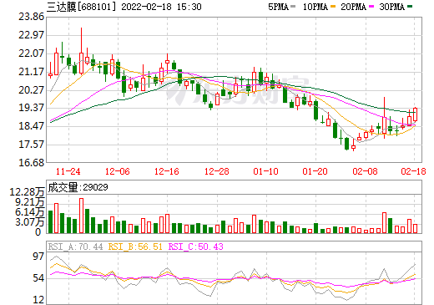Viewport: 434px width, 305px height.
Task: Click the 12-16 date axis label
Action: (167, 171)
